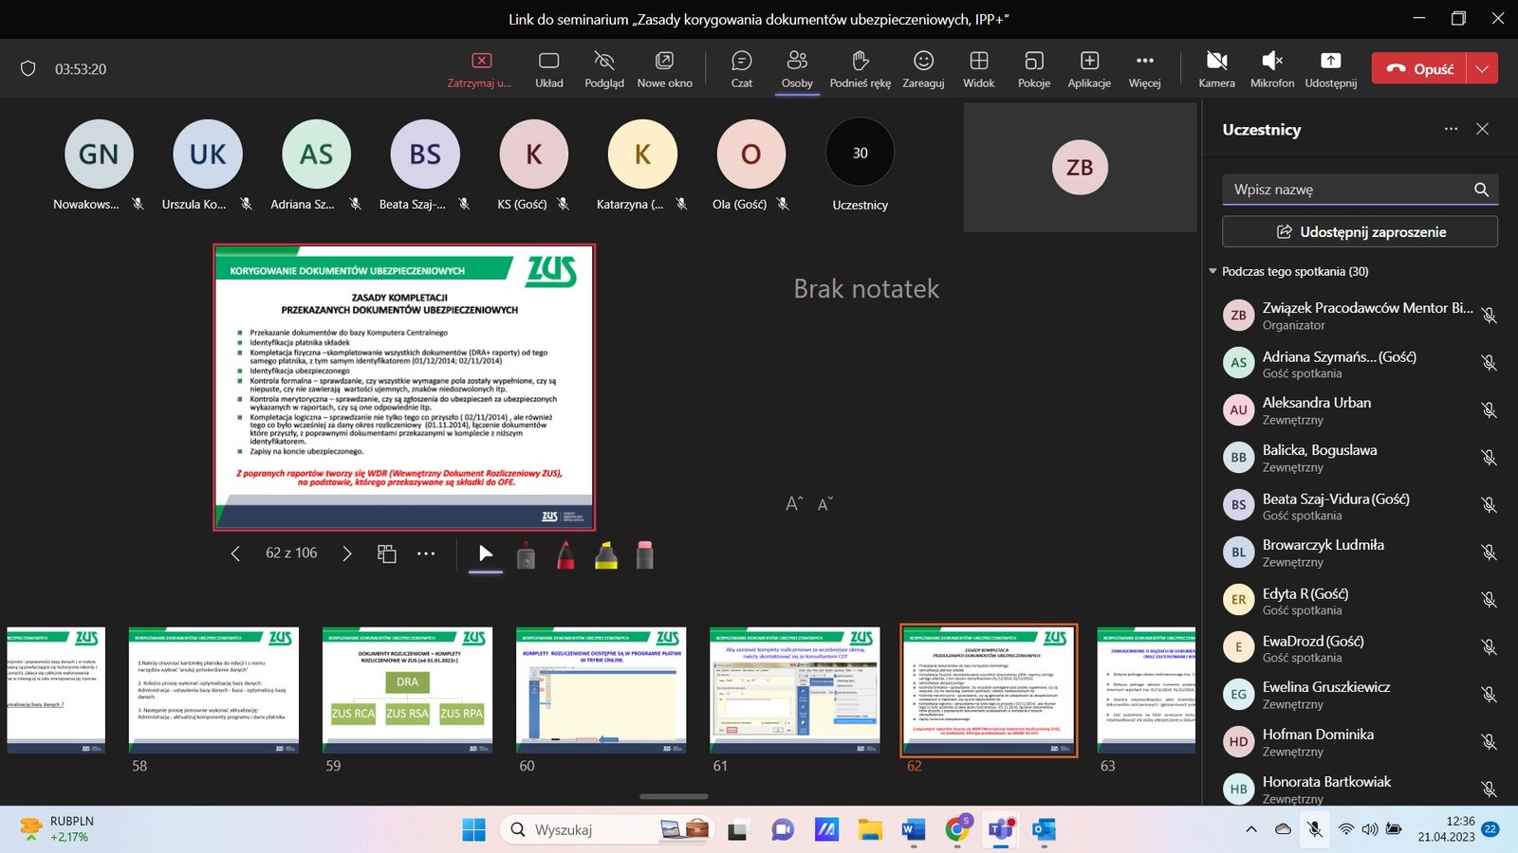The width and height of the screenshot is (1518, 853).
Task: Leave meeting with Opuść button
Action: pos(1419,68)
